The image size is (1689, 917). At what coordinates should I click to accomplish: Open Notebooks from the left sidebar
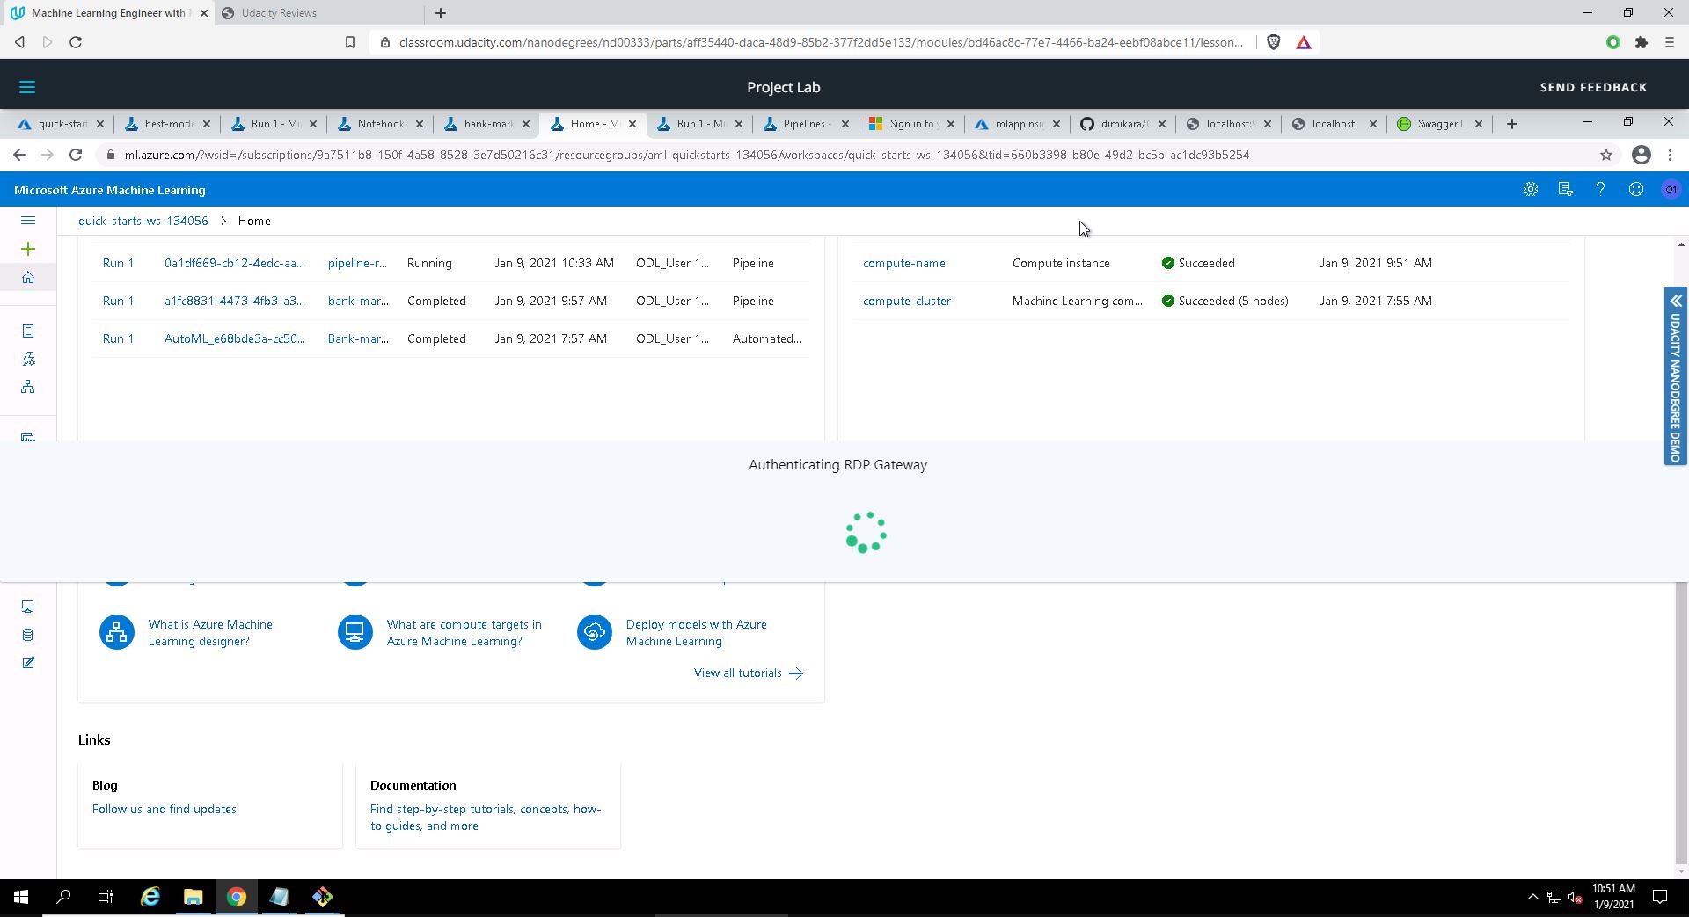28,331
